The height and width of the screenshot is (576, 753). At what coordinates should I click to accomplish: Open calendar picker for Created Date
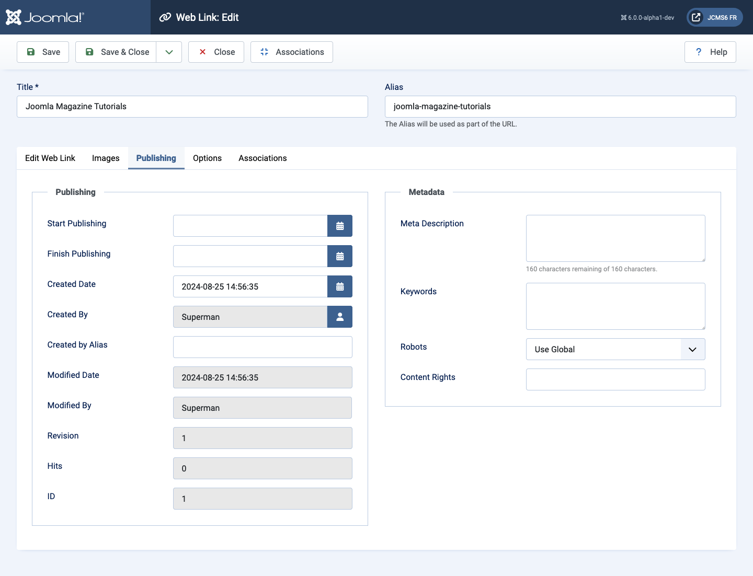(340, 286)
